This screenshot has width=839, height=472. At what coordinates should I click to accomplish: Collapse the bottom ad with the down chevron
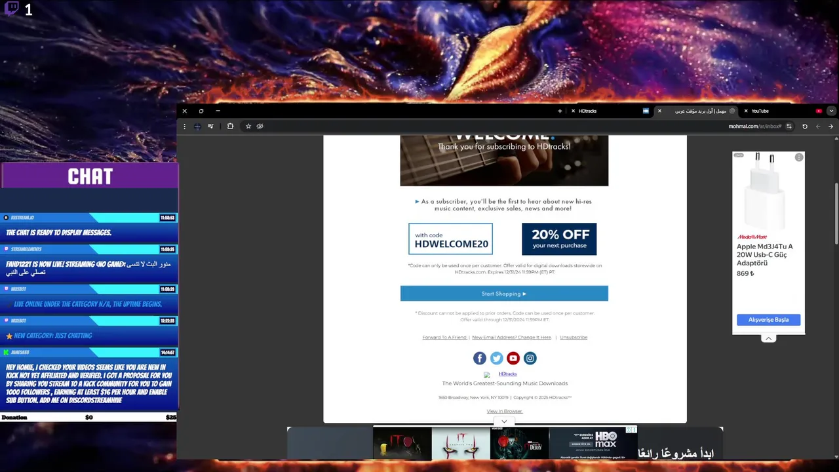504,422
